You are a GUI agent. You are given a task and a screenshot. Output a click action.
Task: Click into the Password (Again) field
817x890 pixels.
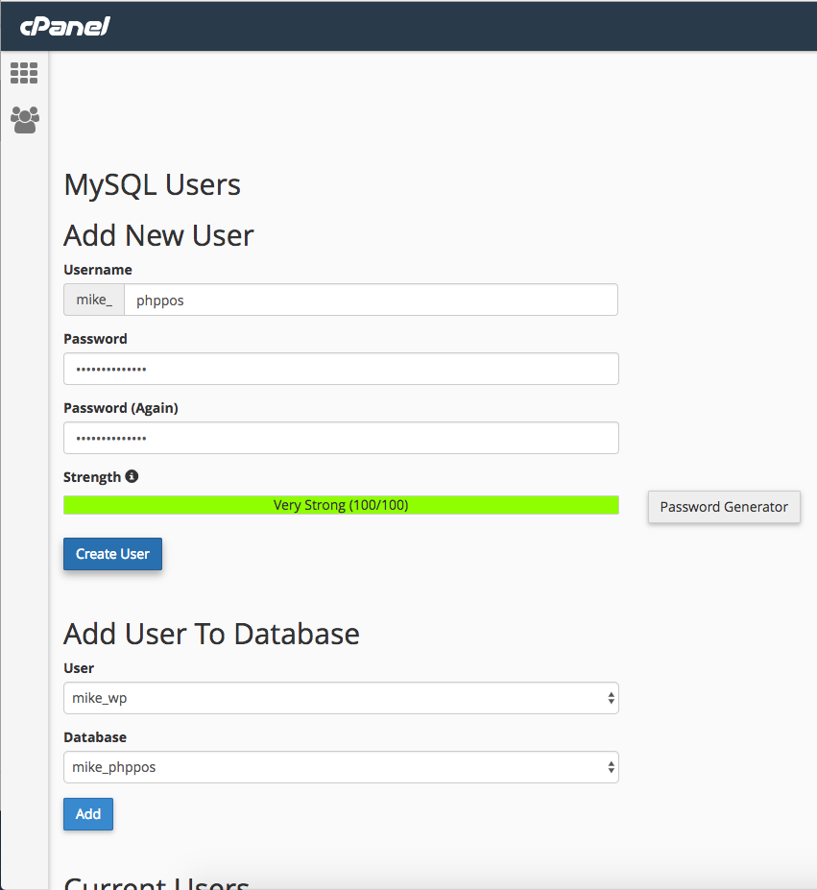(x=341, y=438)
